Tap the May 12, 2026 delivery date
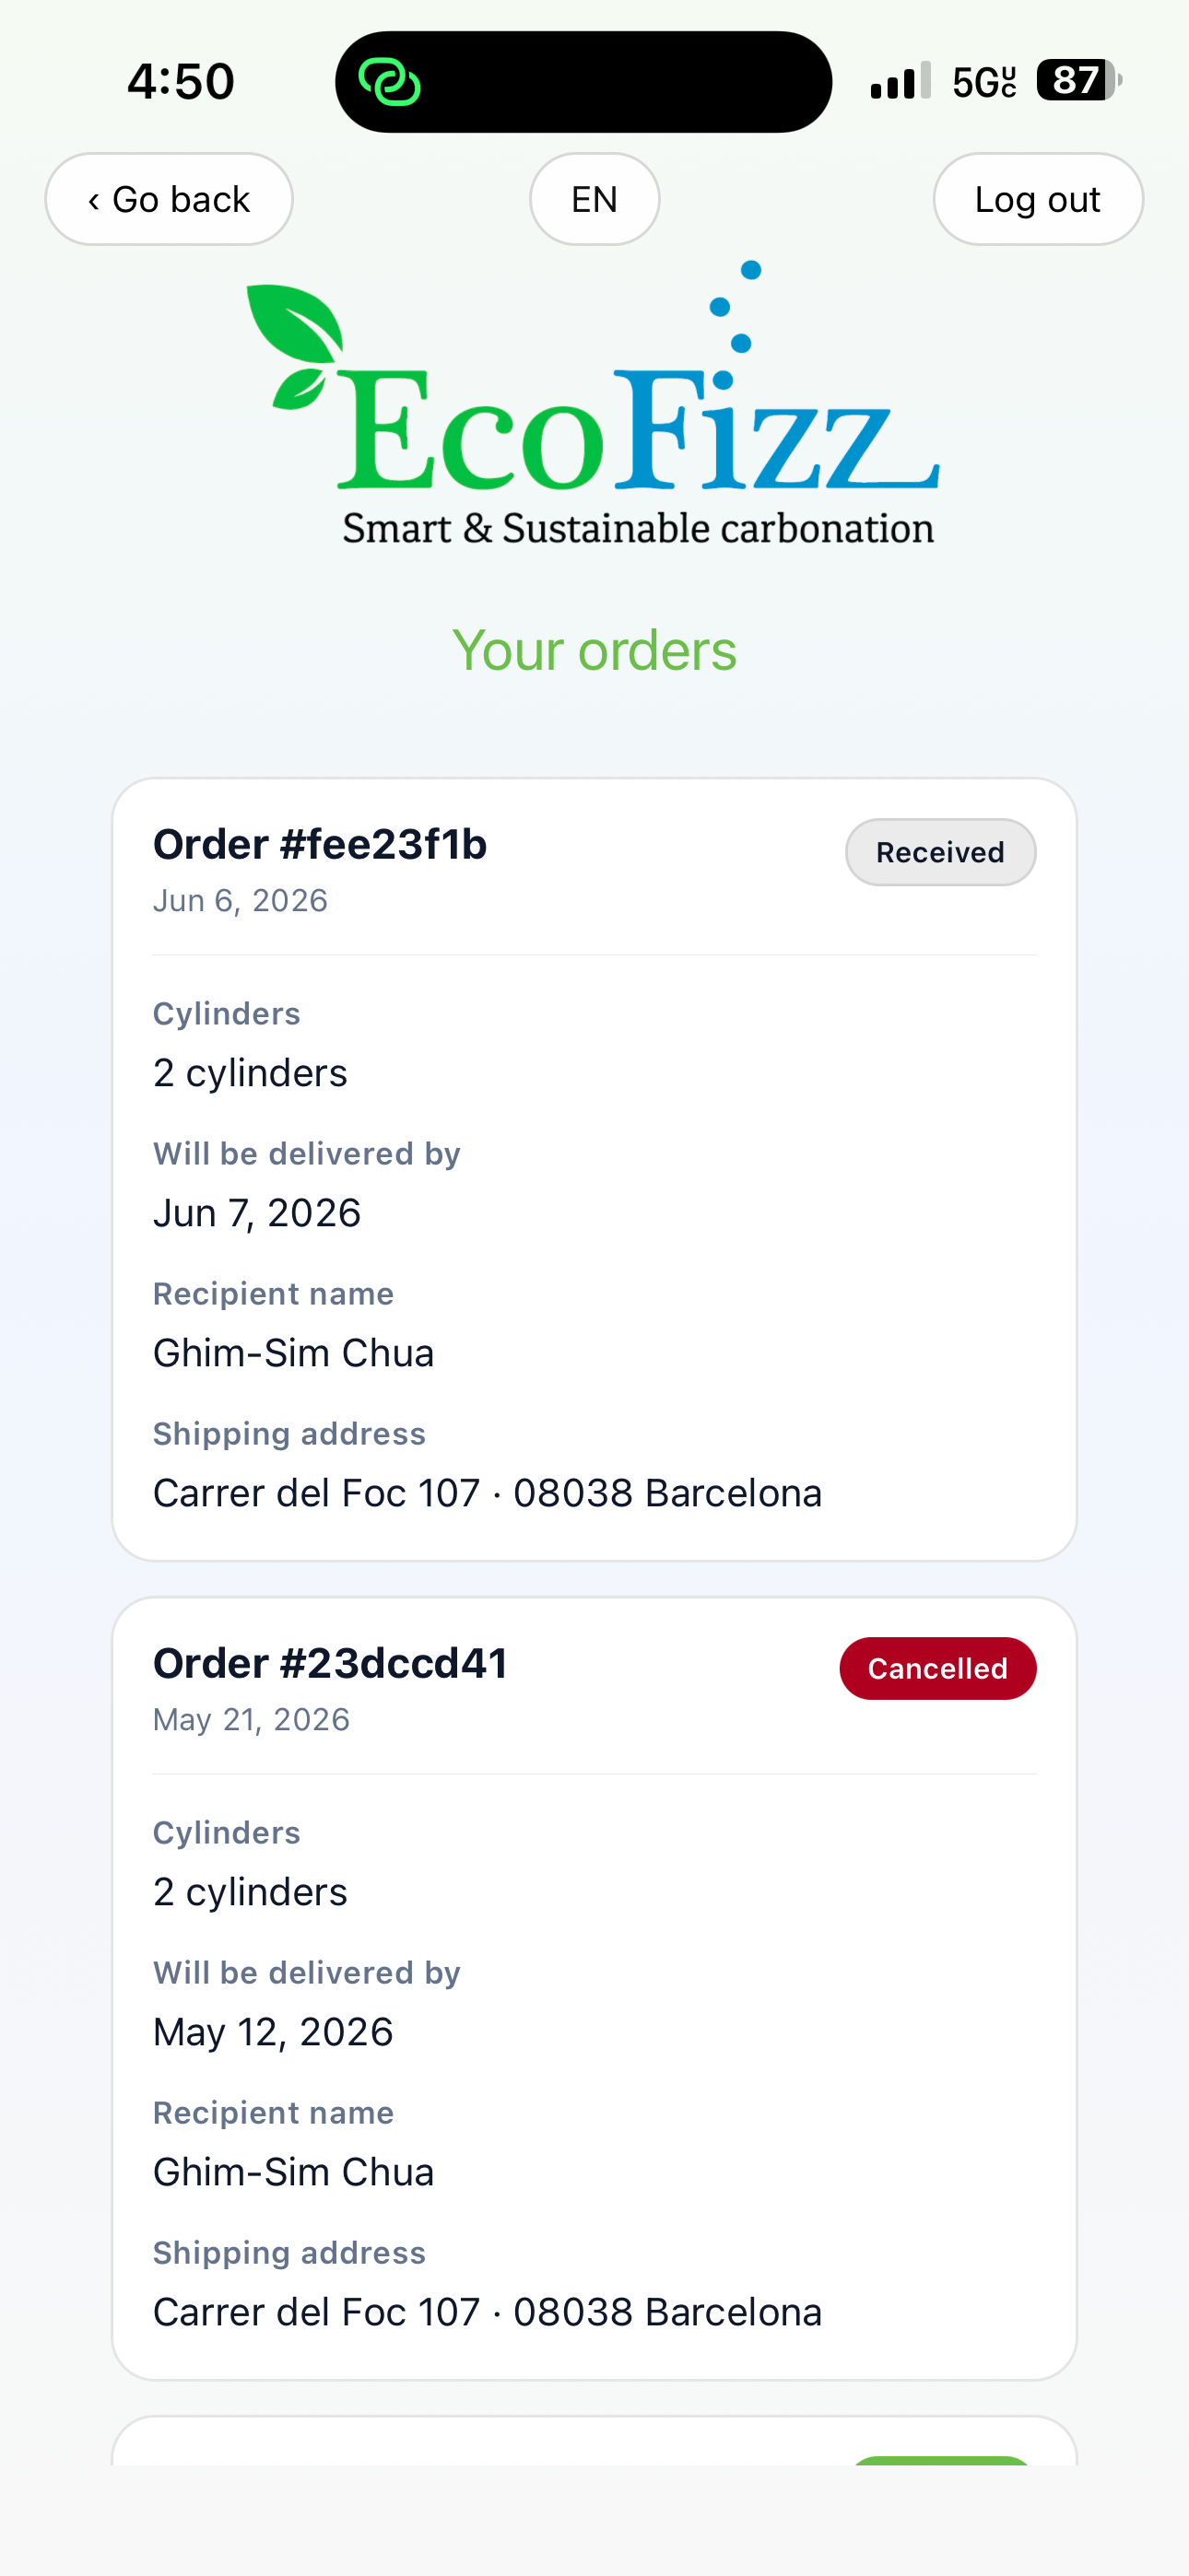Image resolution: width=1189 pixels, height=2576 pixels. point(273,2032)
